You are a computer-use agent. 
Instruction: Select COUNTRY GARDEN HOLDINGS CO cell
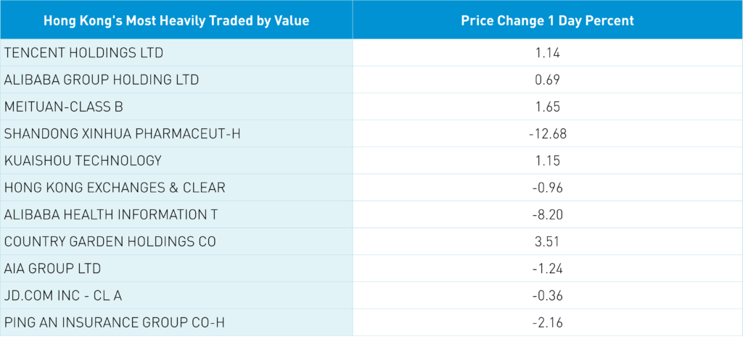tap(110, 241)
